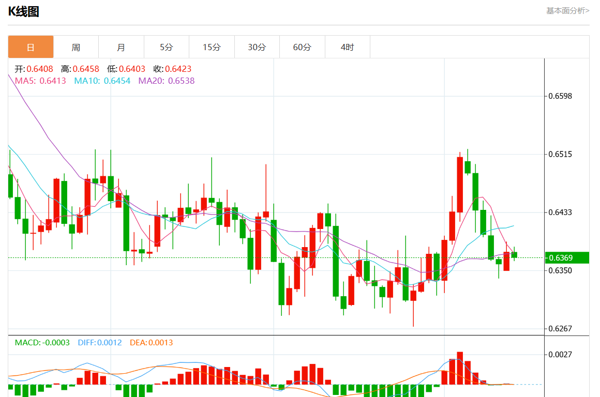Image resolution: width=600 pixels, height=397 pixels.
Task: Click the MA10: 0.6454 legend
Action: [x=102, y=81]
